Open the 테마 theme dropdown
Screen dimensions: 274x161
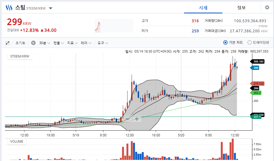coord(86,43)
